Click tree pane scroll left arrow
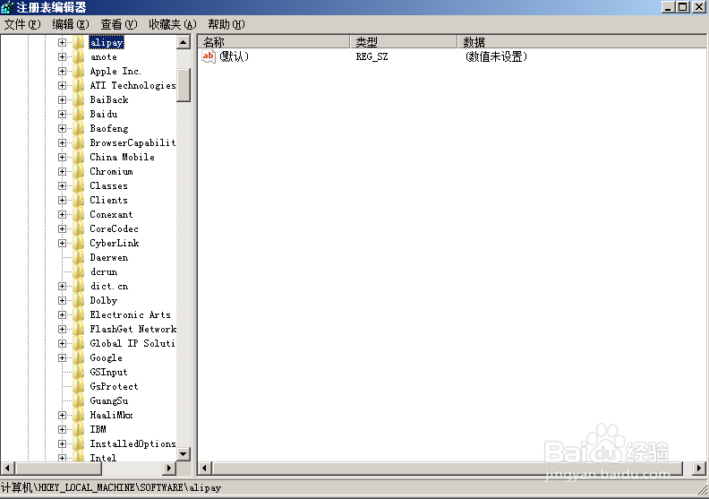The image size is (709, 499). tap(8, 468)
